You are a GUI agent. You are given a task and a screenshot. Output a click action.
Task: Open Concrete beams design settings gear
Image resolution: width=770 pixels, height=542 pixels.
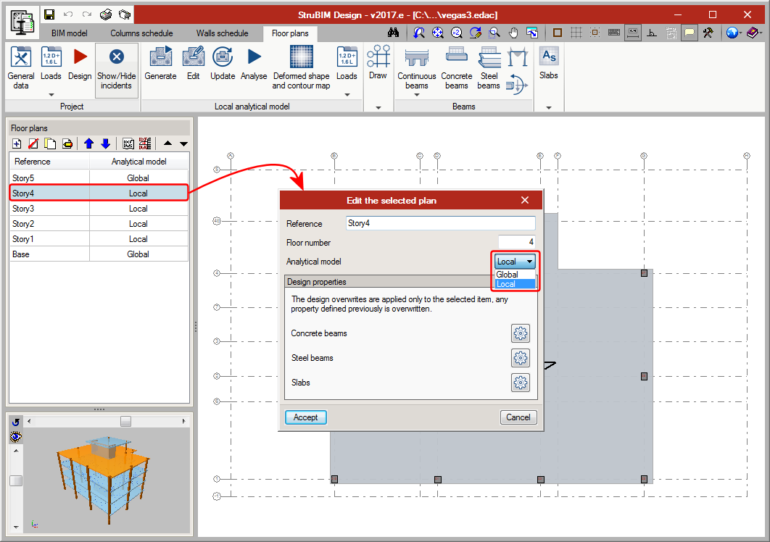520,333
